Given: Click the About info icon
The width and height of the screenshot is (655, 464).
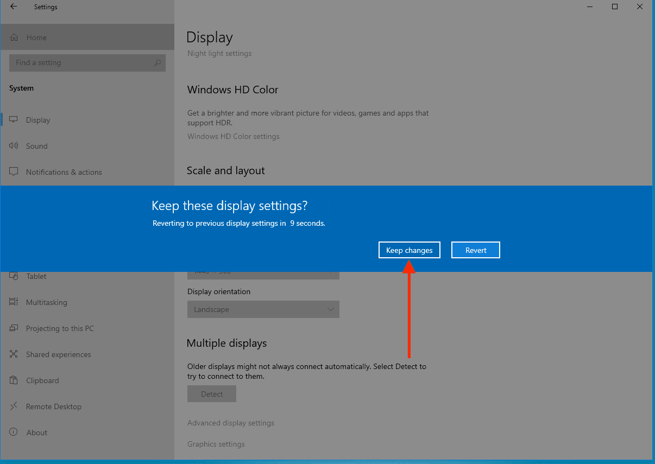Looking at the screenshot, I should pos(14,433).
